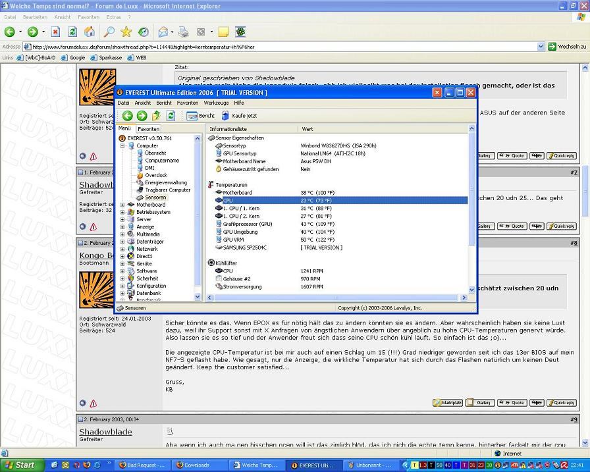Open Extras menu in Internet Explorer

pyautogui.click(x=113, y=17)
